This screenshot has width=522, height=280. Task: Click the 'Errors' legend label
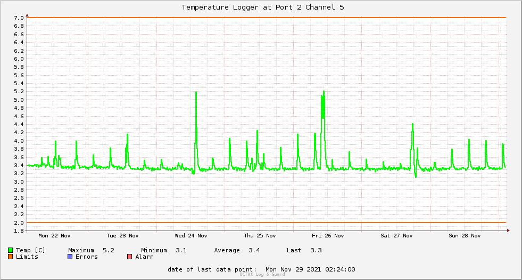(x=87, y=257)
